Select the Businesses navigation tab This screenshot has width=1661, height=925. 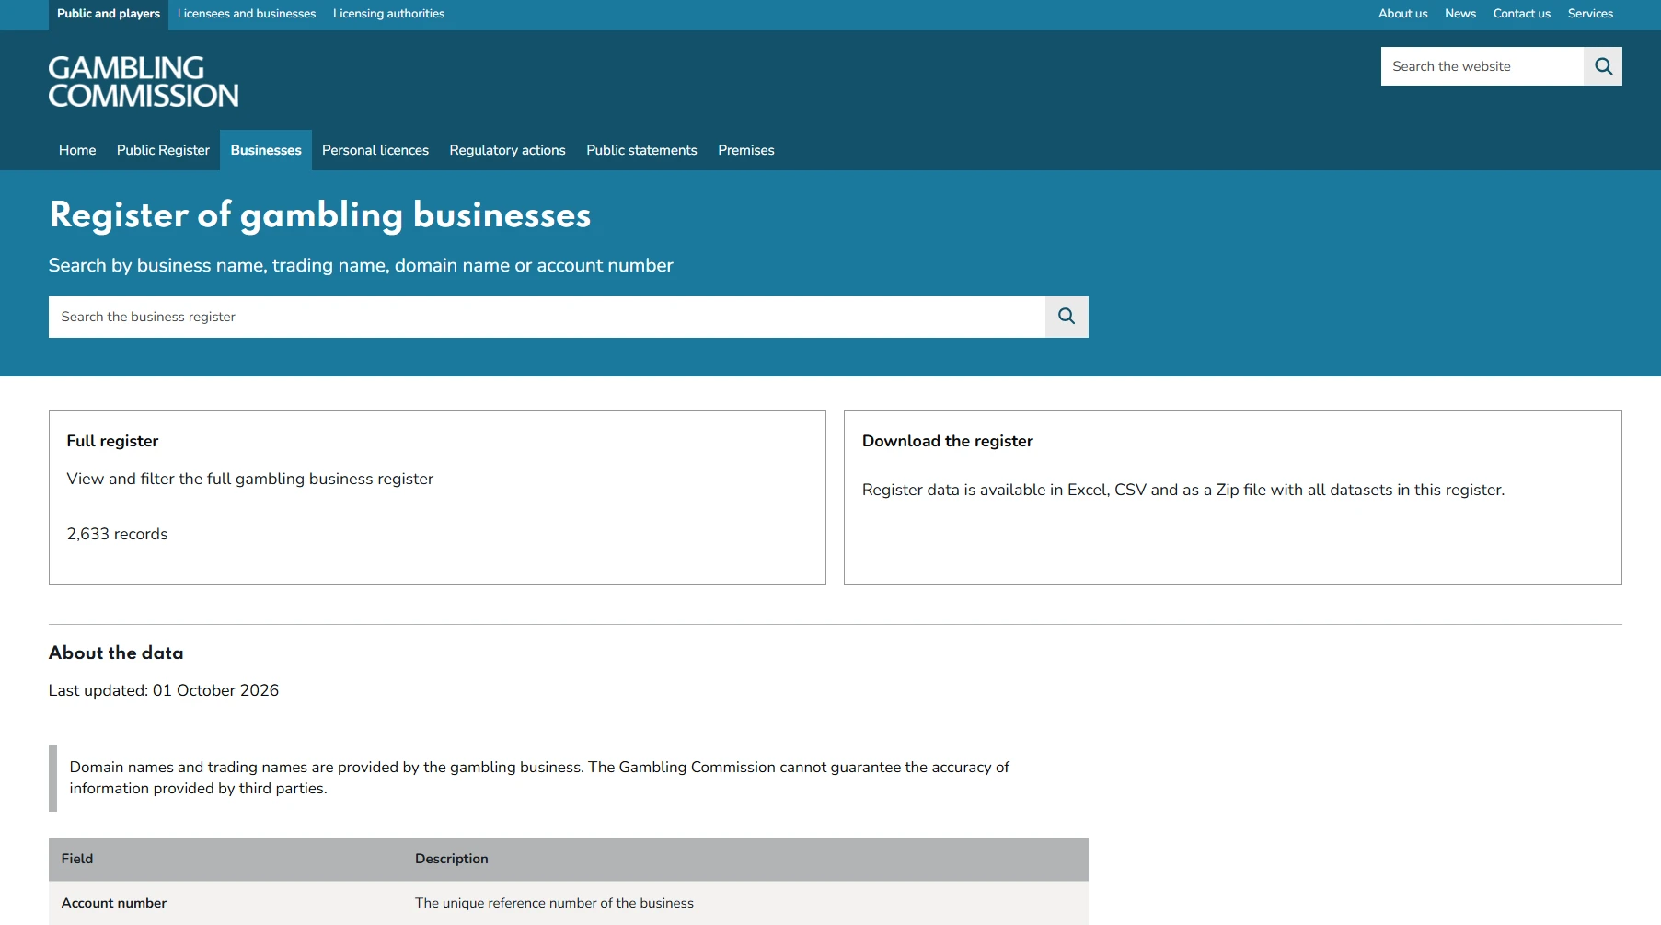(x=266, y=150)
